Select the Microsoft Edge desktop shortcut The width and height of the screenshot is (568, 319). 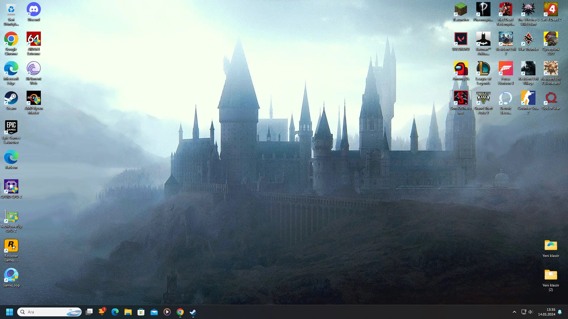click(x=11, y=73)
